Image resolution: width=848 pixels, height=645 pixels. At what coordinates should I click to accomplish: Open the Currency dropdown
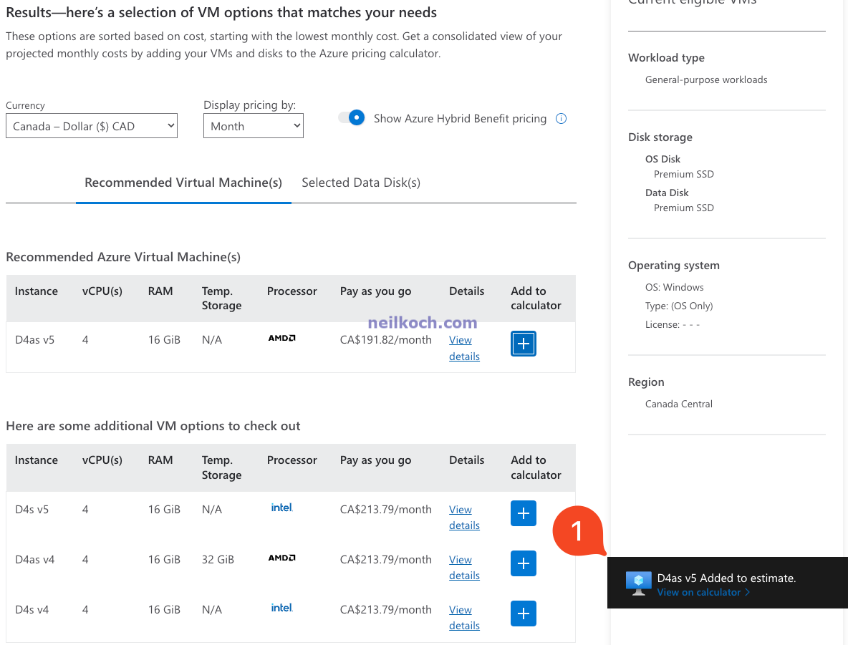tap(92, 125)
